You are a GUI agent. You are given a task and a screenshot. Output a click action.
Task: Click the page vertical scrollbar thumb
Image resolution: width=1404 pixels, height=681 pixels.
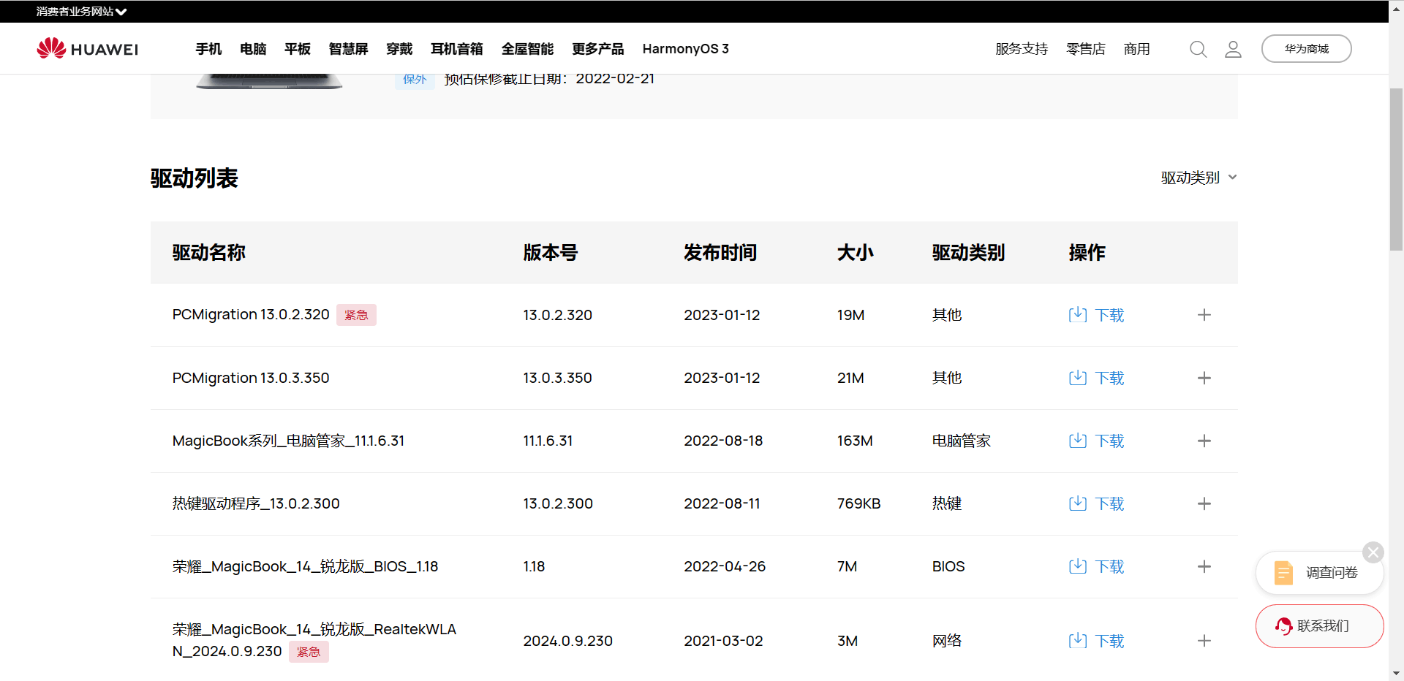coord(1396,170)
